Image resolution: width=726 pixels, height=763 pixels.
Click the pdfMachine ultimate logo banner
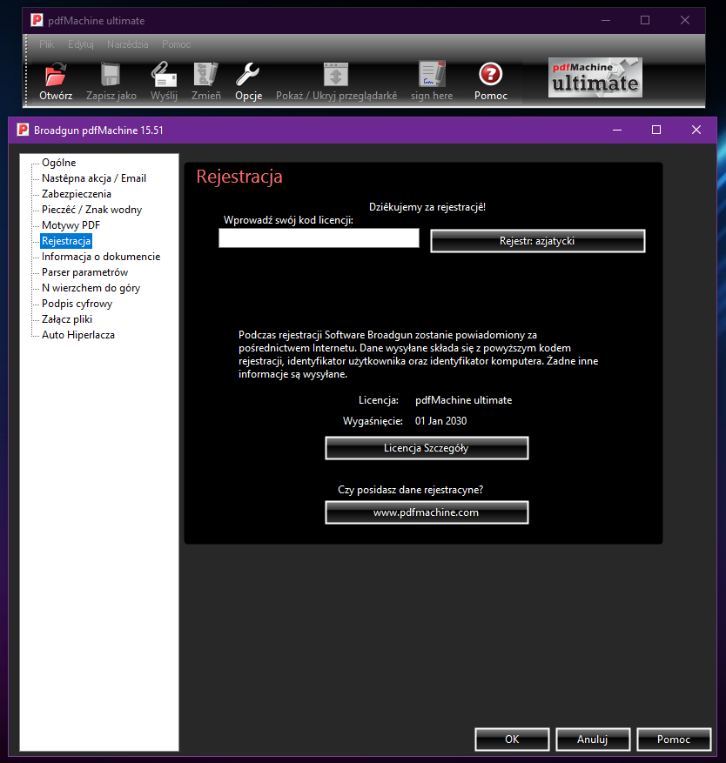pos(595,77)
